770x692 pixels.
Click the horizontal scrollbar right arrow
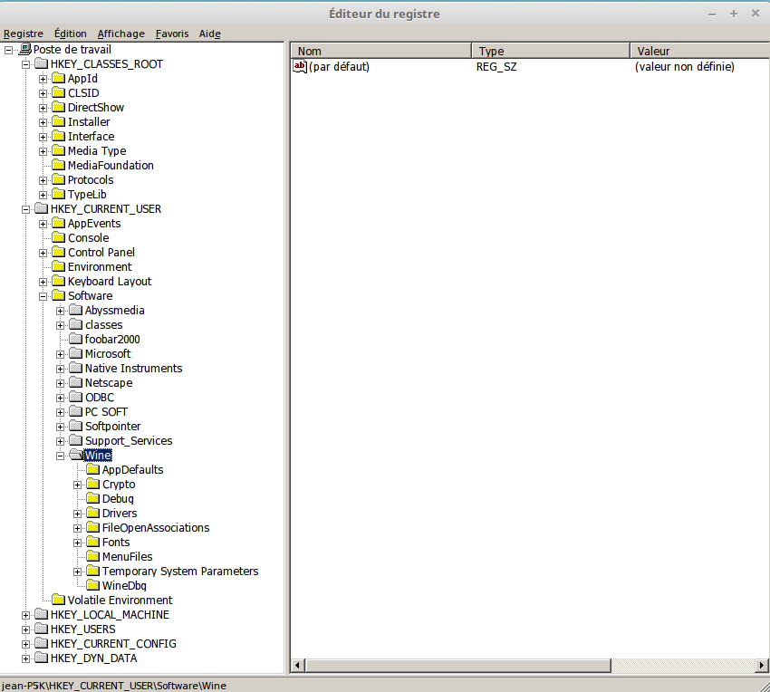pyautogui.click(x=762, y=666)
